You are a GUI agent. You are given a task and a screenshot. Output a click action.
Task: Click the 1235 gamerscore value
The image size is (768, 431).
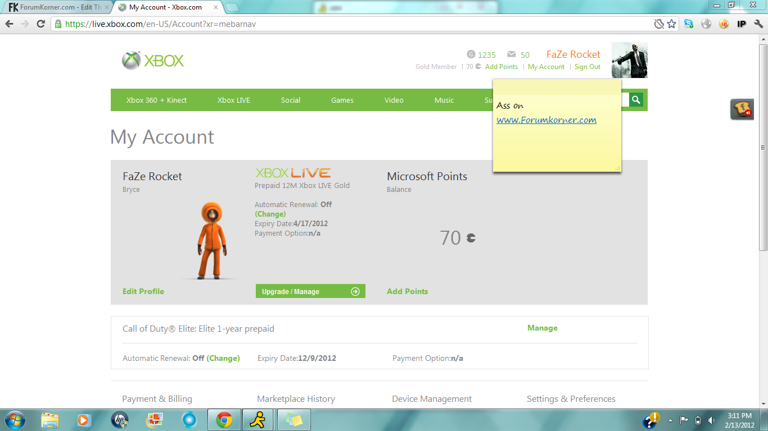point(487,55)
